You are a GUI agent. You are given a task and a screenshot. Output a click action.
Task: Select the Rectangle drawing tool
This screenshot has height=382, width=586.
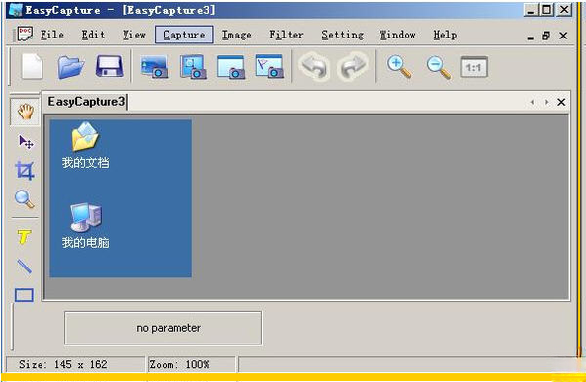pos(24,295)
